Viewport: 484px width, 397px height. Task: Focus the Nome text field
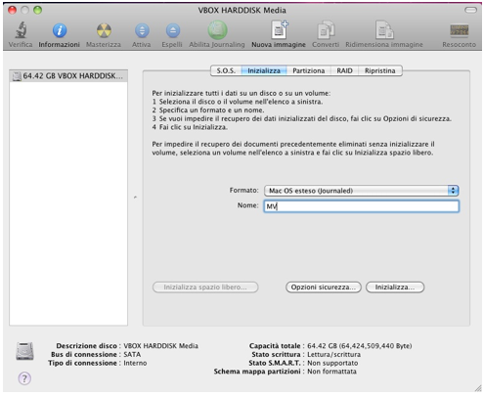(x=362, y=206)
